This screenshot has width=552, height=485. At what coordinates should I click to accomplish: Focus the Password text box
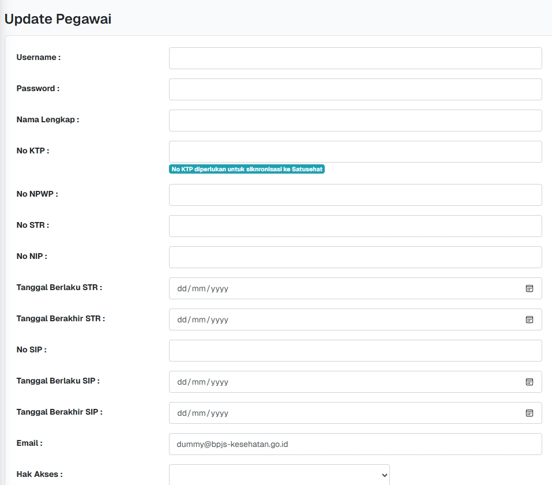coord(355,89)
